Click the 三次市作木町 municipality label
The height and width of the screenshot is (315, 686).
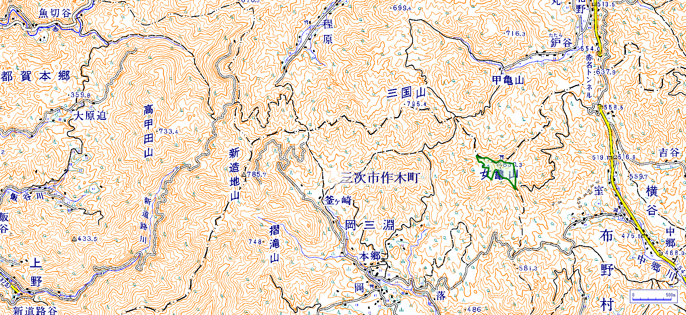(380, 177)
